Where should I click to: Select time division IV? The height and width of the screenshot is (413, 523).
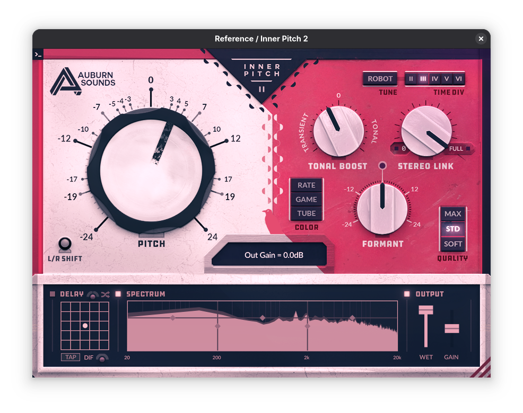point(435,79)
